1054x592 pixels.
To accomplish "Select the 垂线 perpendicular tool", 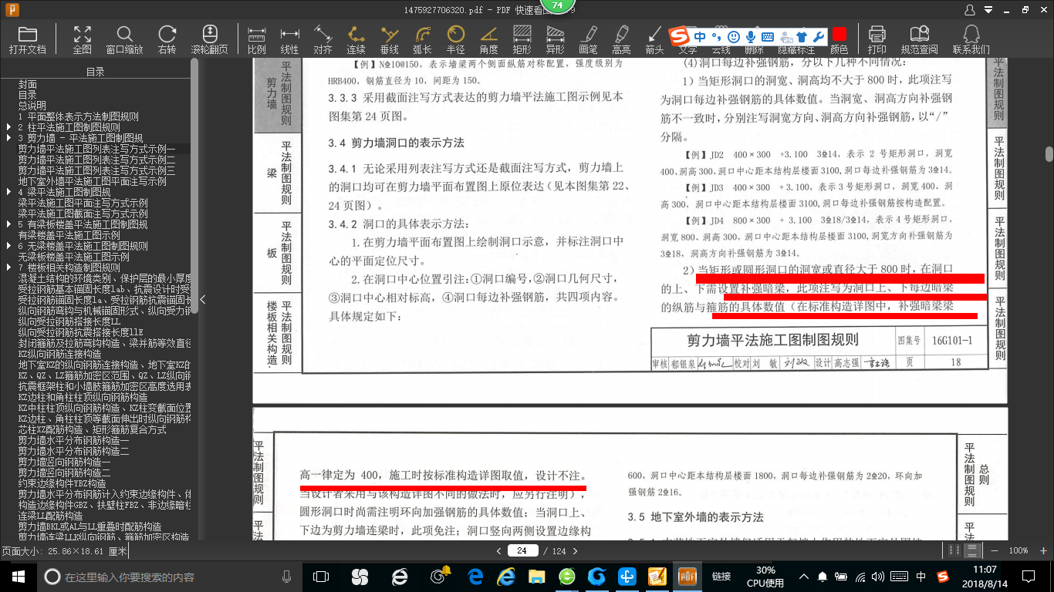I will (389, 40).
